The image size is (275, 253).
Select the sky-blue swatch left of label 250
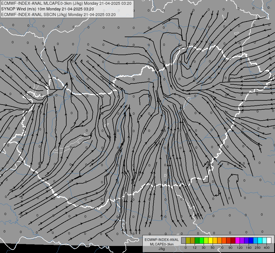point(256,240)
